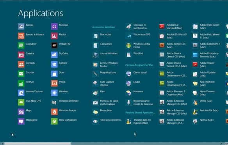
Task: Launch Bureau à distance app
Action: point(21,36)
